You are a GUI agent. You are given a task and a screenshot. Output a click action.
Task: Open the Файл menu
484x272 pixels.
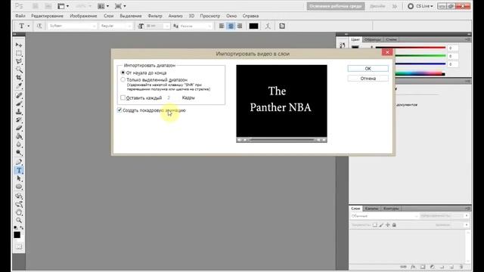coord(20,16)
